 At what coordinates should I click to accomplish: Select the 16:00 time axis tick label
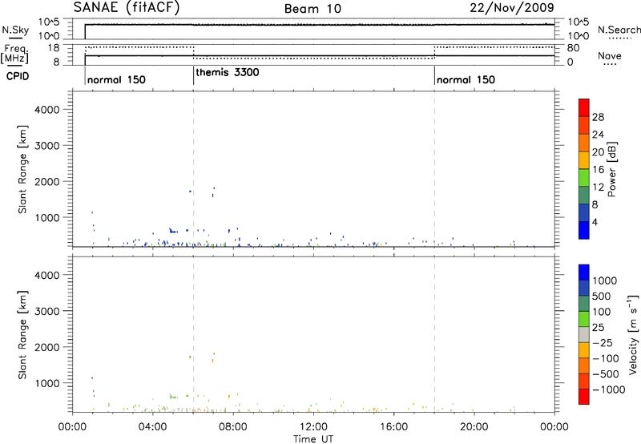[x=393, y=427]
